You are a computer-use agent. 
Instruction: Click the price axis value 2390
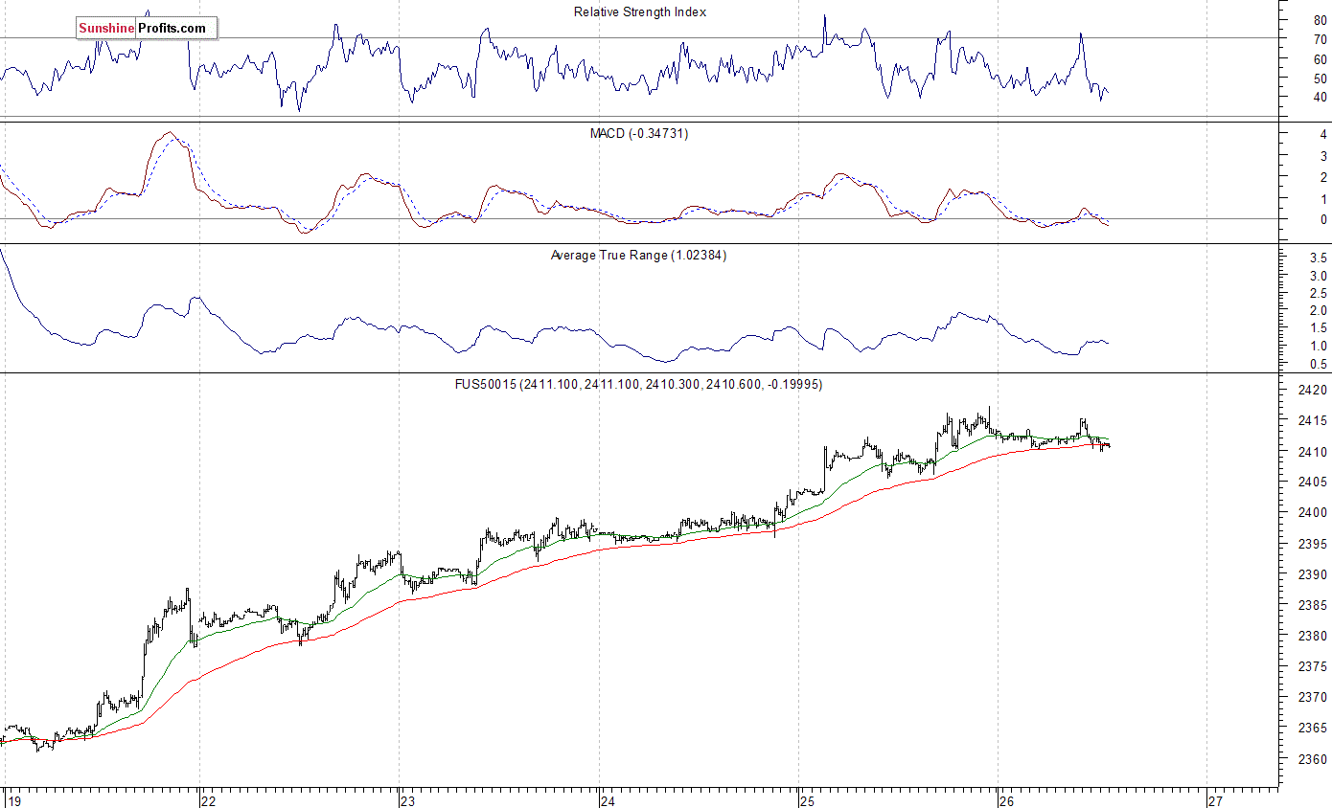1314,574
